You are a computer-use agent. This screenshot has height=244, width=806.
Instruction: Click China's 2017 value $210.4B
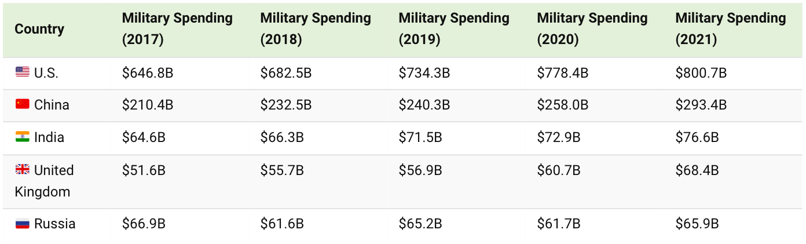point(148,105)
